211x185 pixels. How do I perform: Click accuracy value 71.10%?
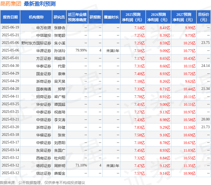click(x=81, y=165)
